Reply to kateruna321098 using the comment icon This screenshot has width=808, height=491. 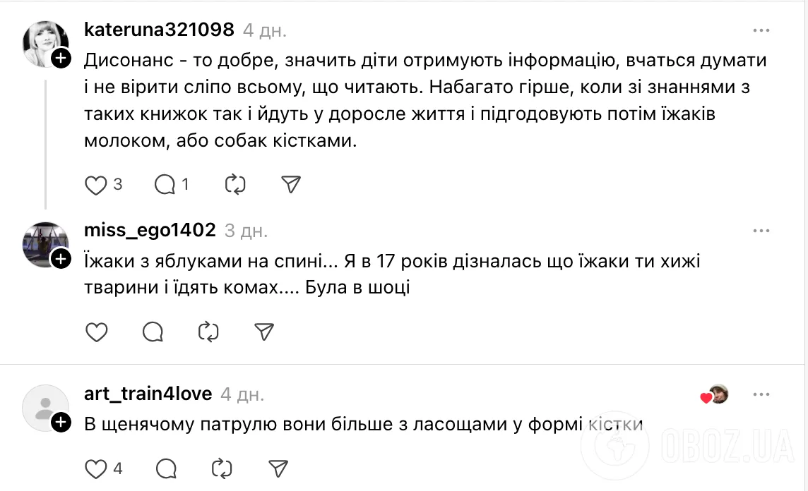tap(166, 184)
